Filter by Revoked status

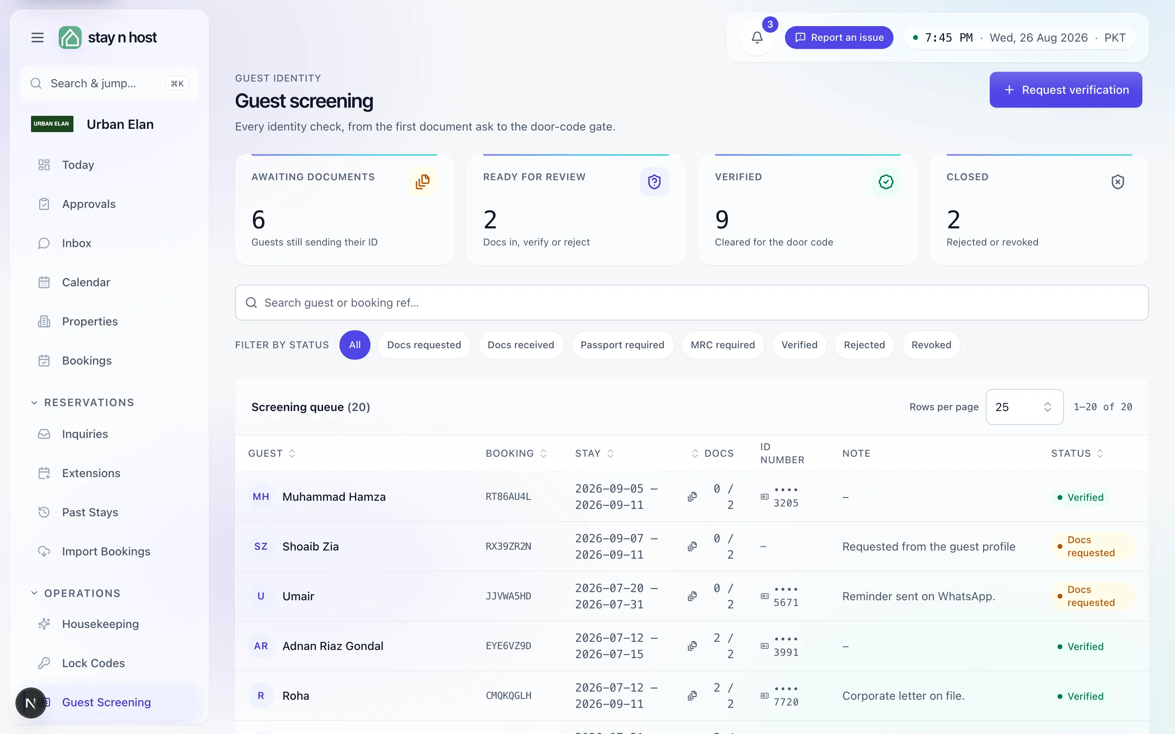click(931, 345)
